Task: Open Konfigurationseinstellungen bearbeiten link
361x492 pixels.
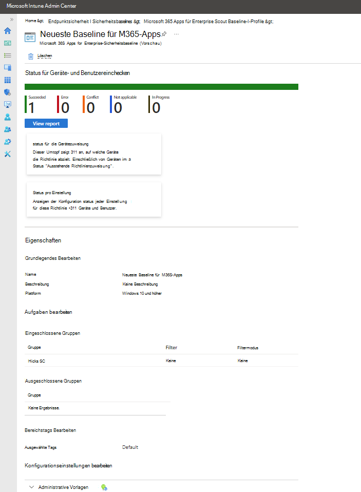Action: tap(68, 466)
